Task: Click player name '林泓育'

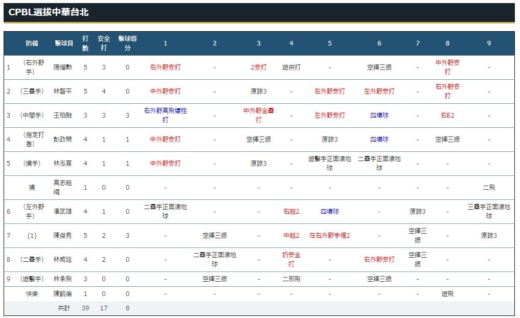Action: pyautogui.click(x=62, y=164)
